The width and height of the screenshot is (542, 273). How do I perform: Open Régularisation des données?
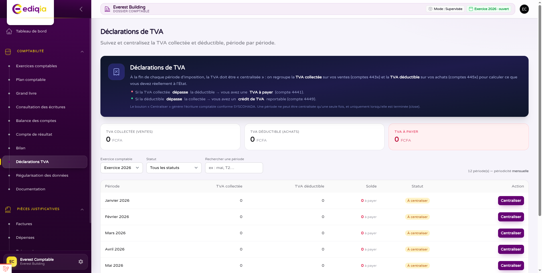(42, 176)
